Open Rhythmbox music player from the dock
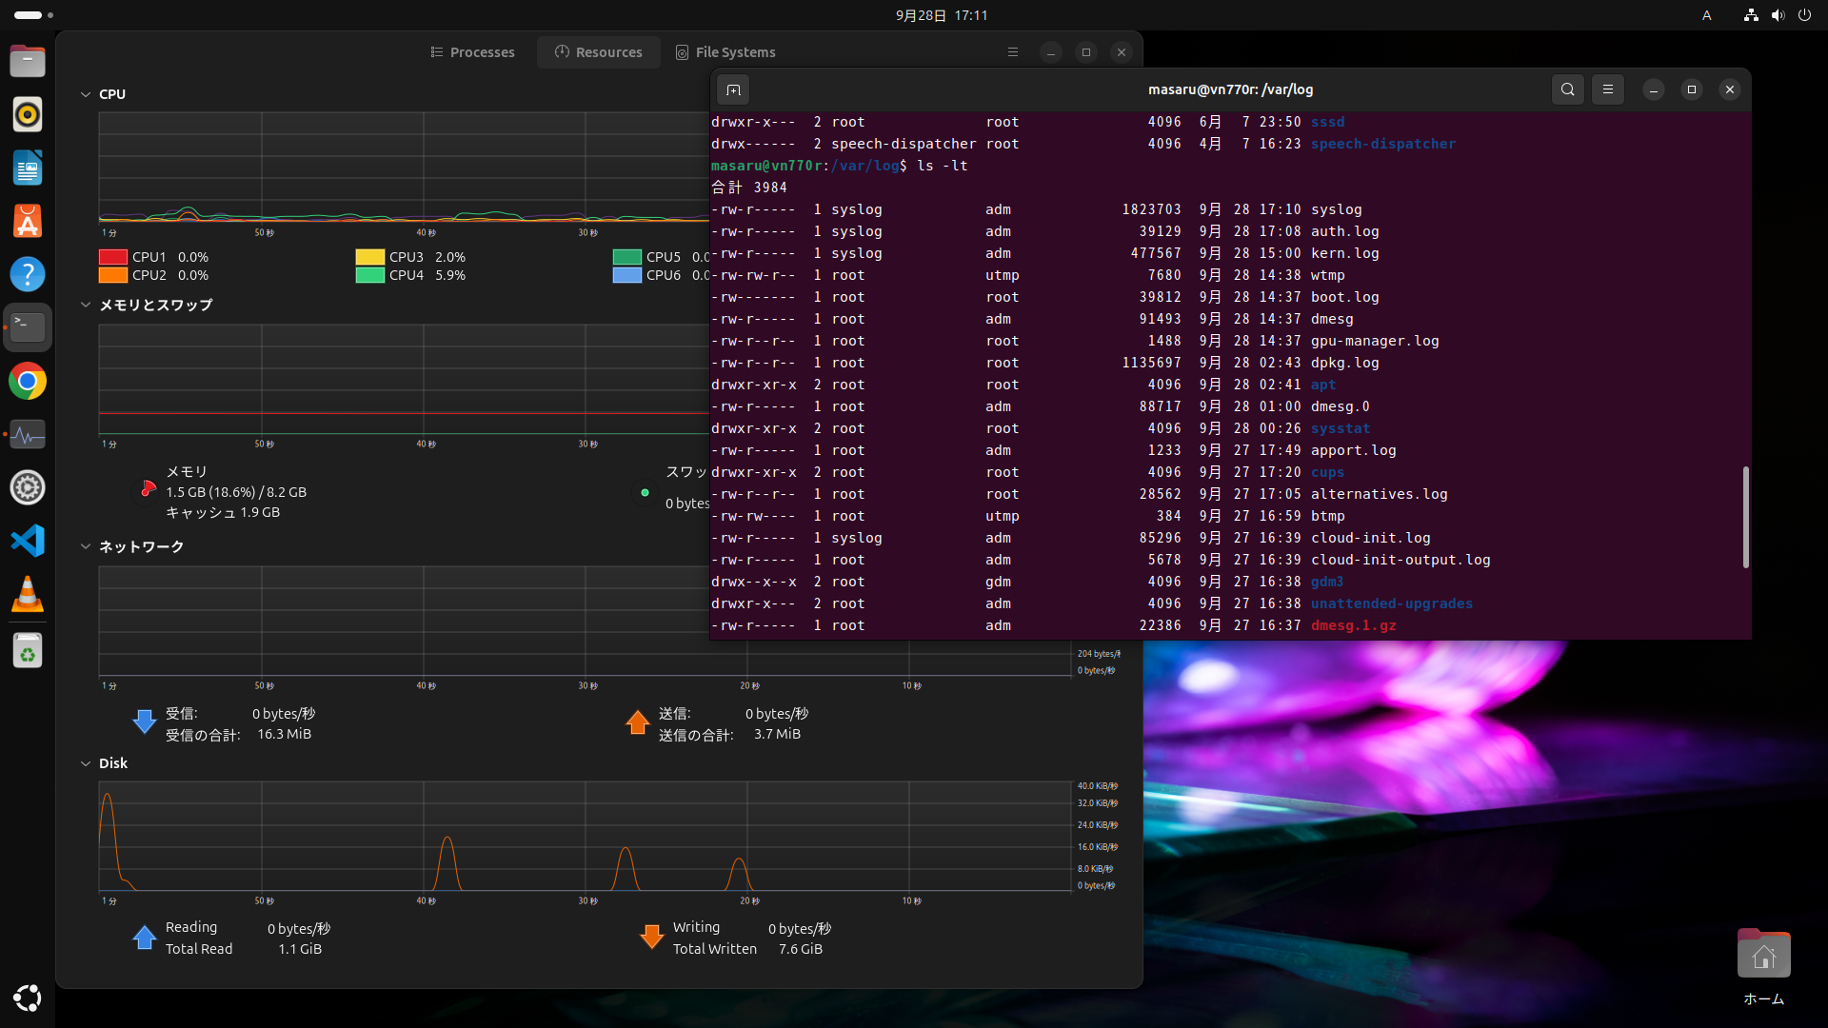 click(27, 114)
